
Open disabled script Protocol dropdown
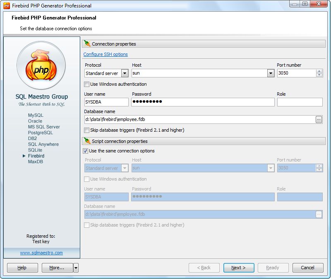(125, 168)
